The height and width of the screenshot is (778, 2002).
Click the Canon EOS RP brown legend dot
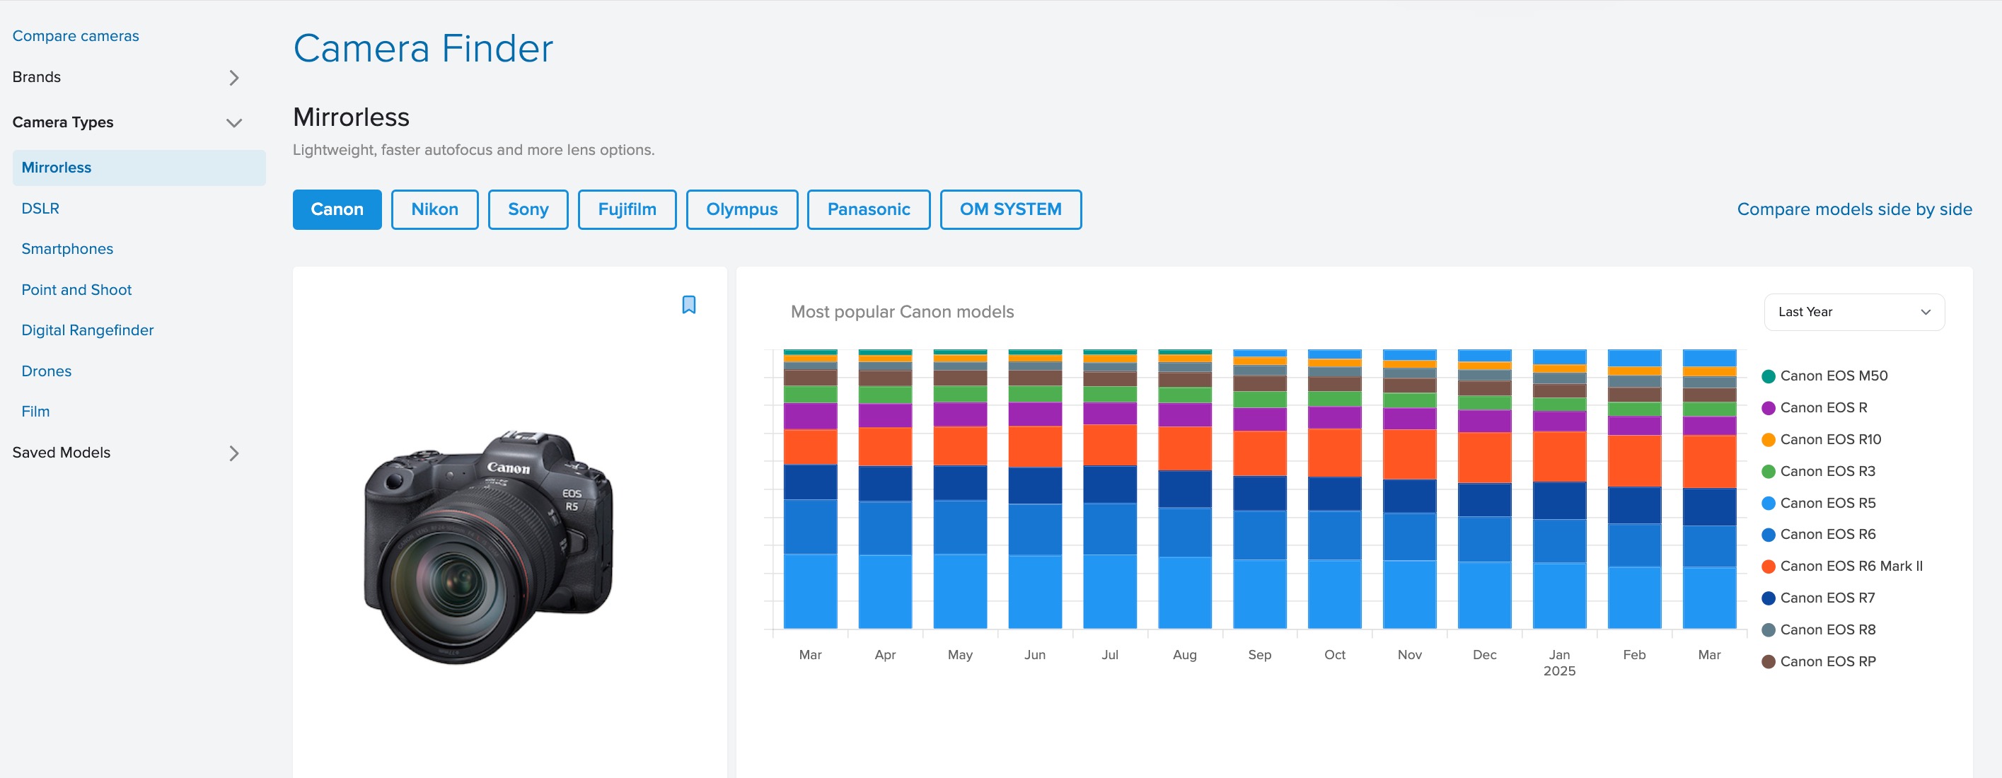[1768, 662]
